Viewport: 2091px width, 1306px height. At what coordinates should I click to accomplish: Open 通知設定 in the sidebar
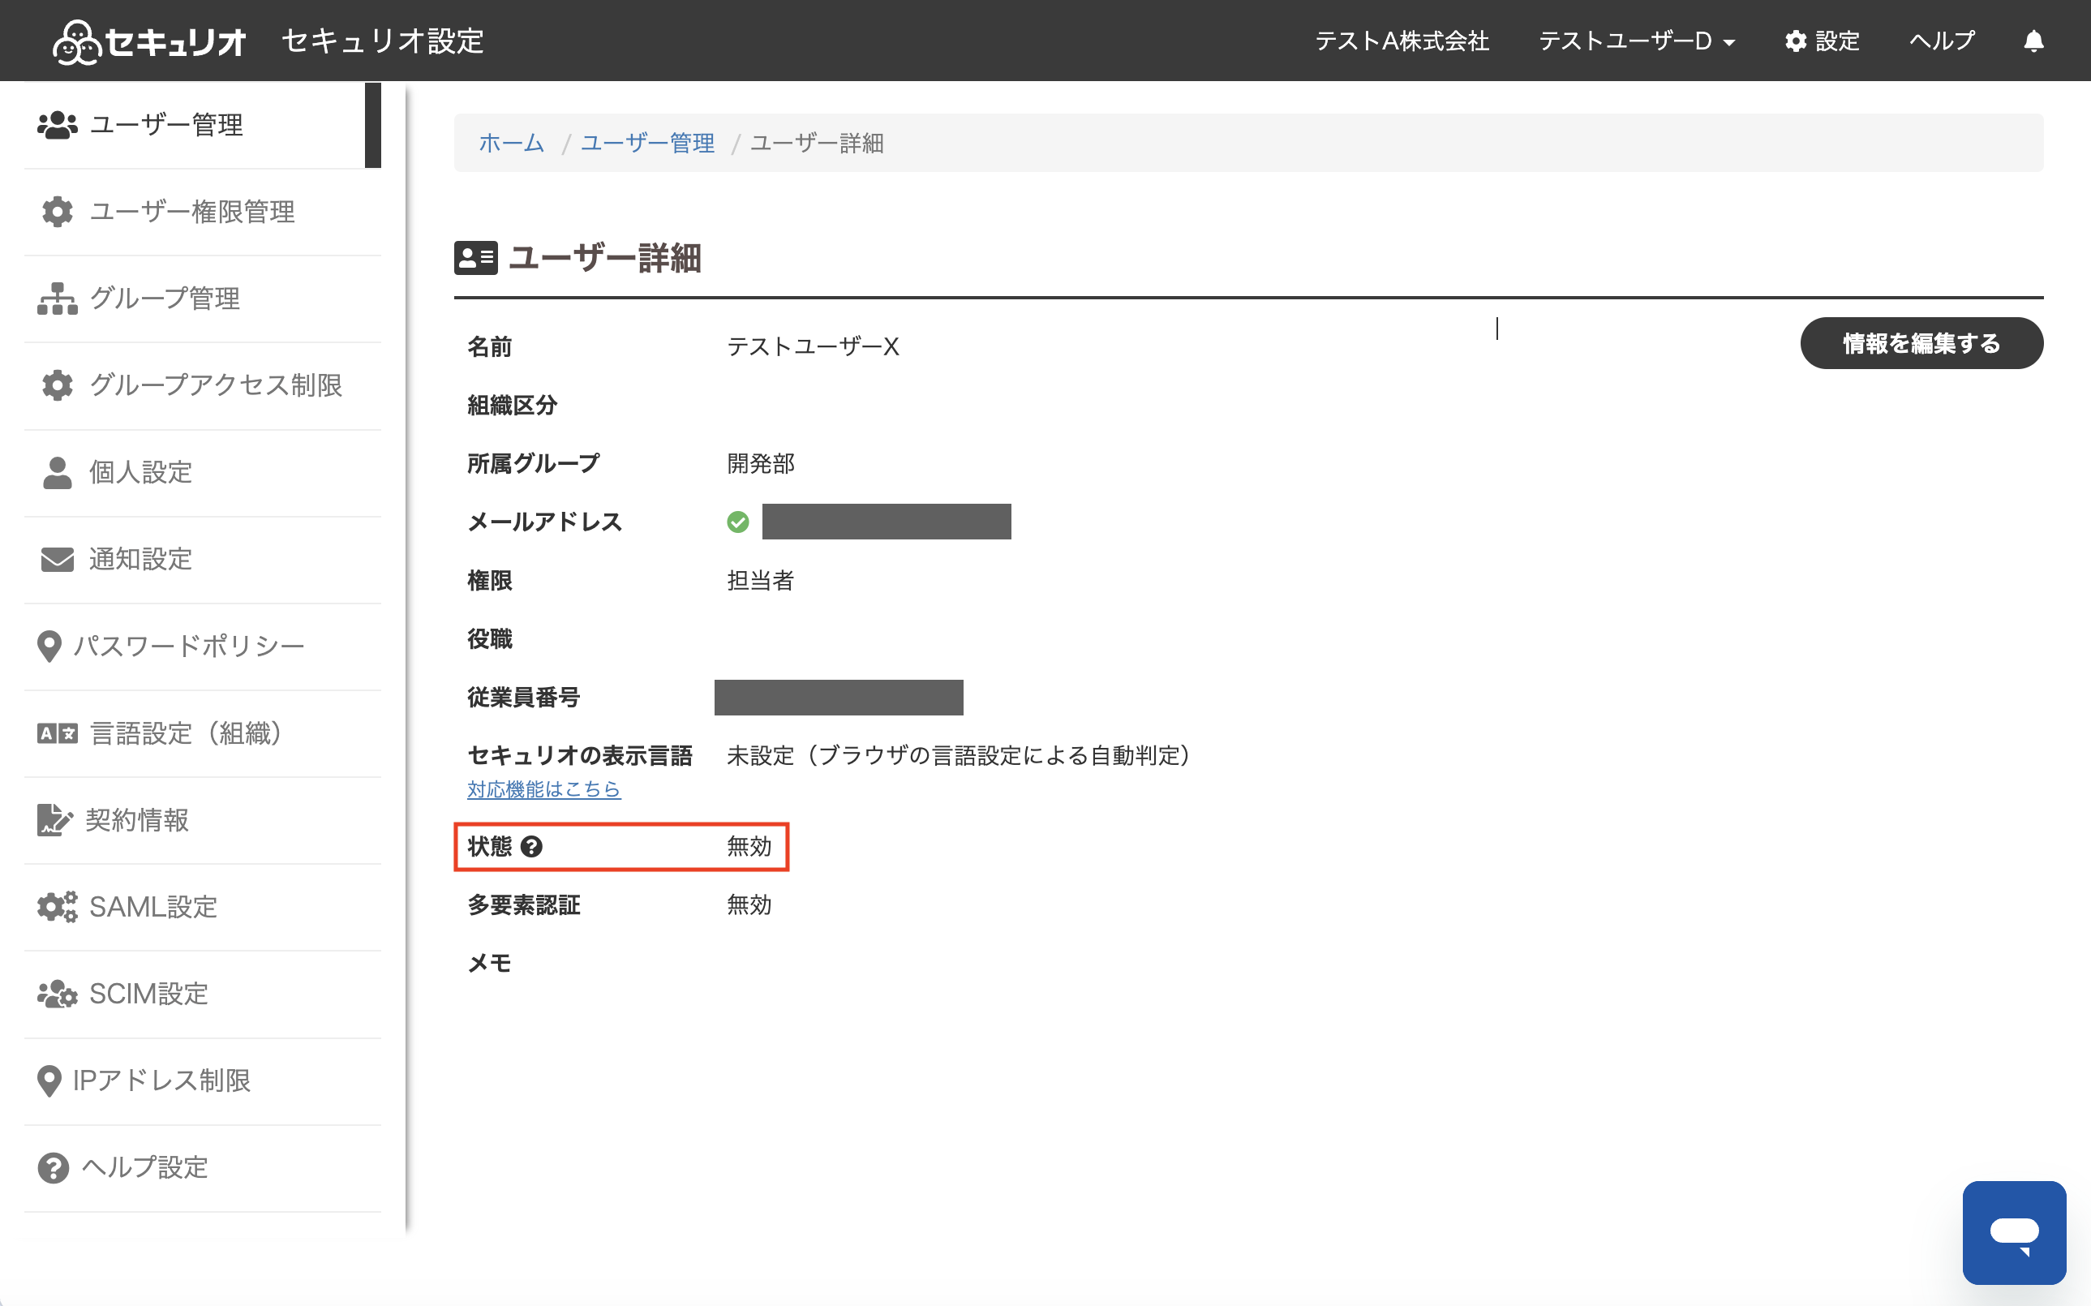[x=202, y=560]
